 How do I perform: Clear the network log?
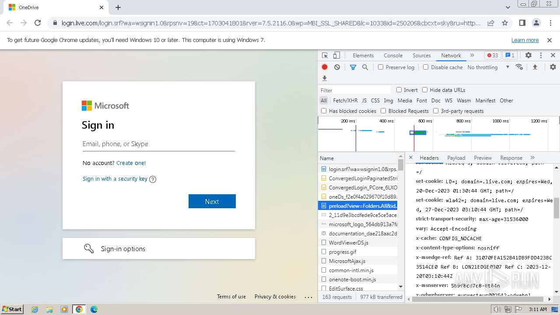337,67
